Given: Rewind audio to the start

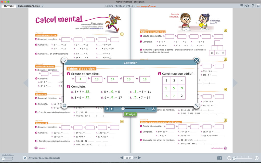Looking at the screenshot, I should (107, 109).
